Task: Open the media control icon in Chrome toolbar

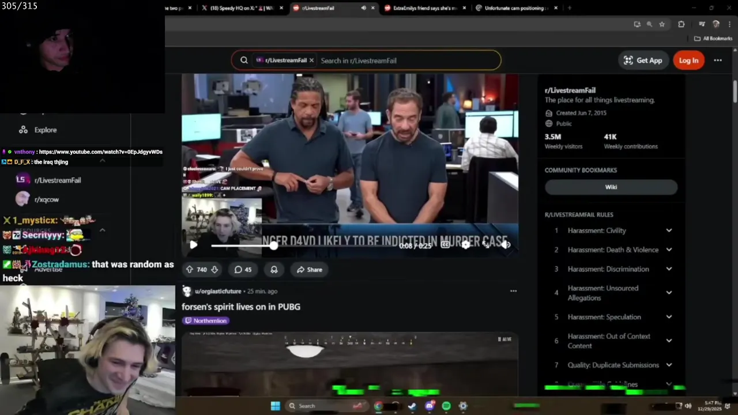Action: pyautogui.click(x=702, y=24)
